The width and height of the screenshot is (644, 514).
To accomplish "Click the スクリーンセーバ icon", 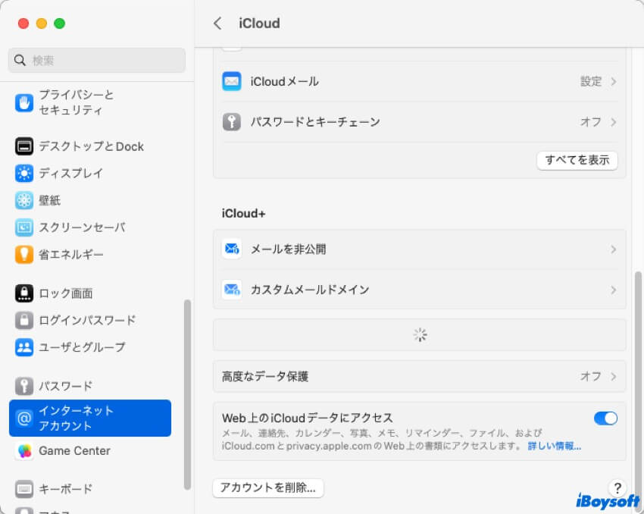I will [24, 227].
